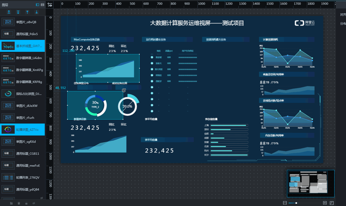Screen dimensions: 346x206
Task: Select layer 单图片_dUeXW
Action: tap(22, 106)
